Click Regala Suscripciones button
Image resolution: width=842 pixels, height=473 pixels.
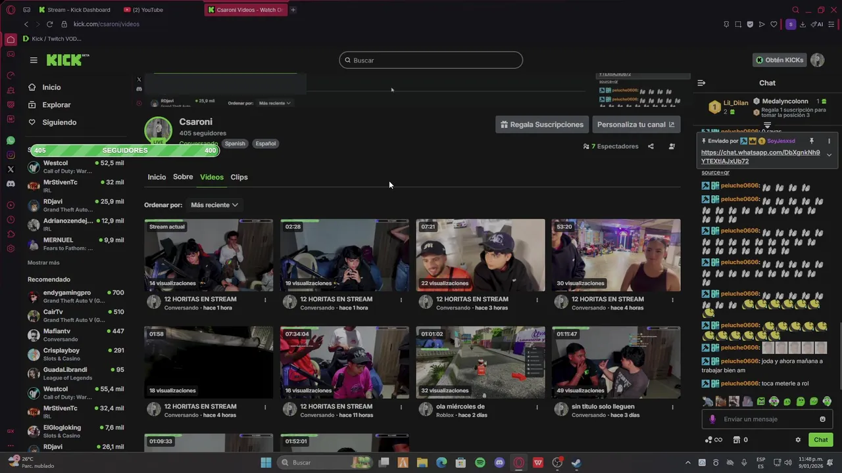pos(542,124)
